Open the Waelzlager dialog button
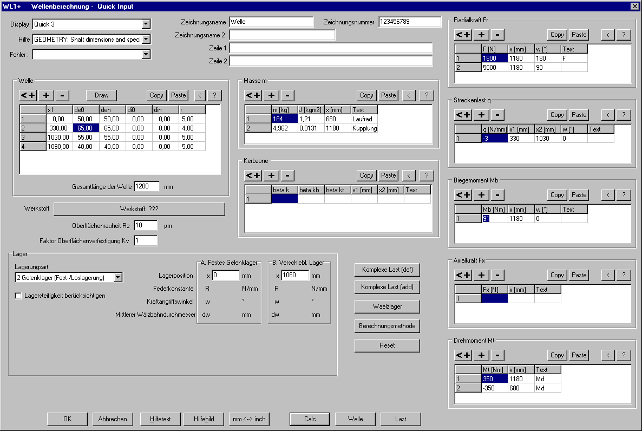This screenshot has height=431, width=642. click(387, 306)
